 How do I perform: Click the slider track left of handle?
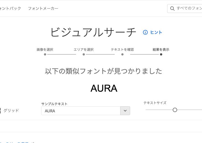tap(159, 110)
